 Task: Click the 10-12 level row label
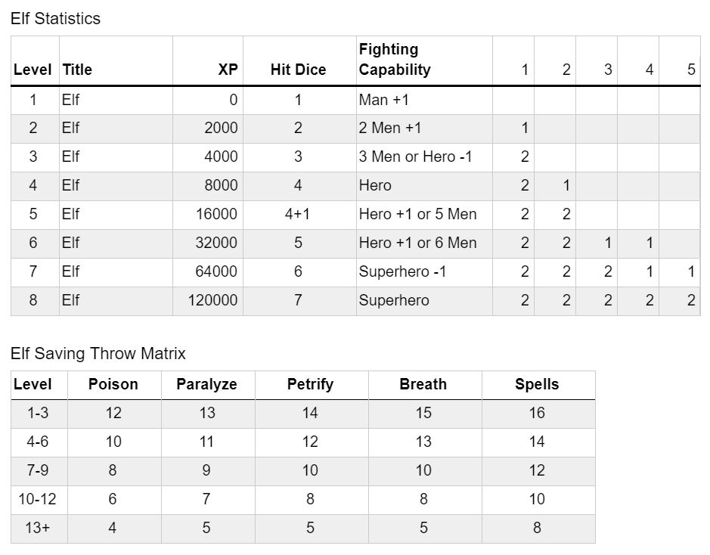37,499
